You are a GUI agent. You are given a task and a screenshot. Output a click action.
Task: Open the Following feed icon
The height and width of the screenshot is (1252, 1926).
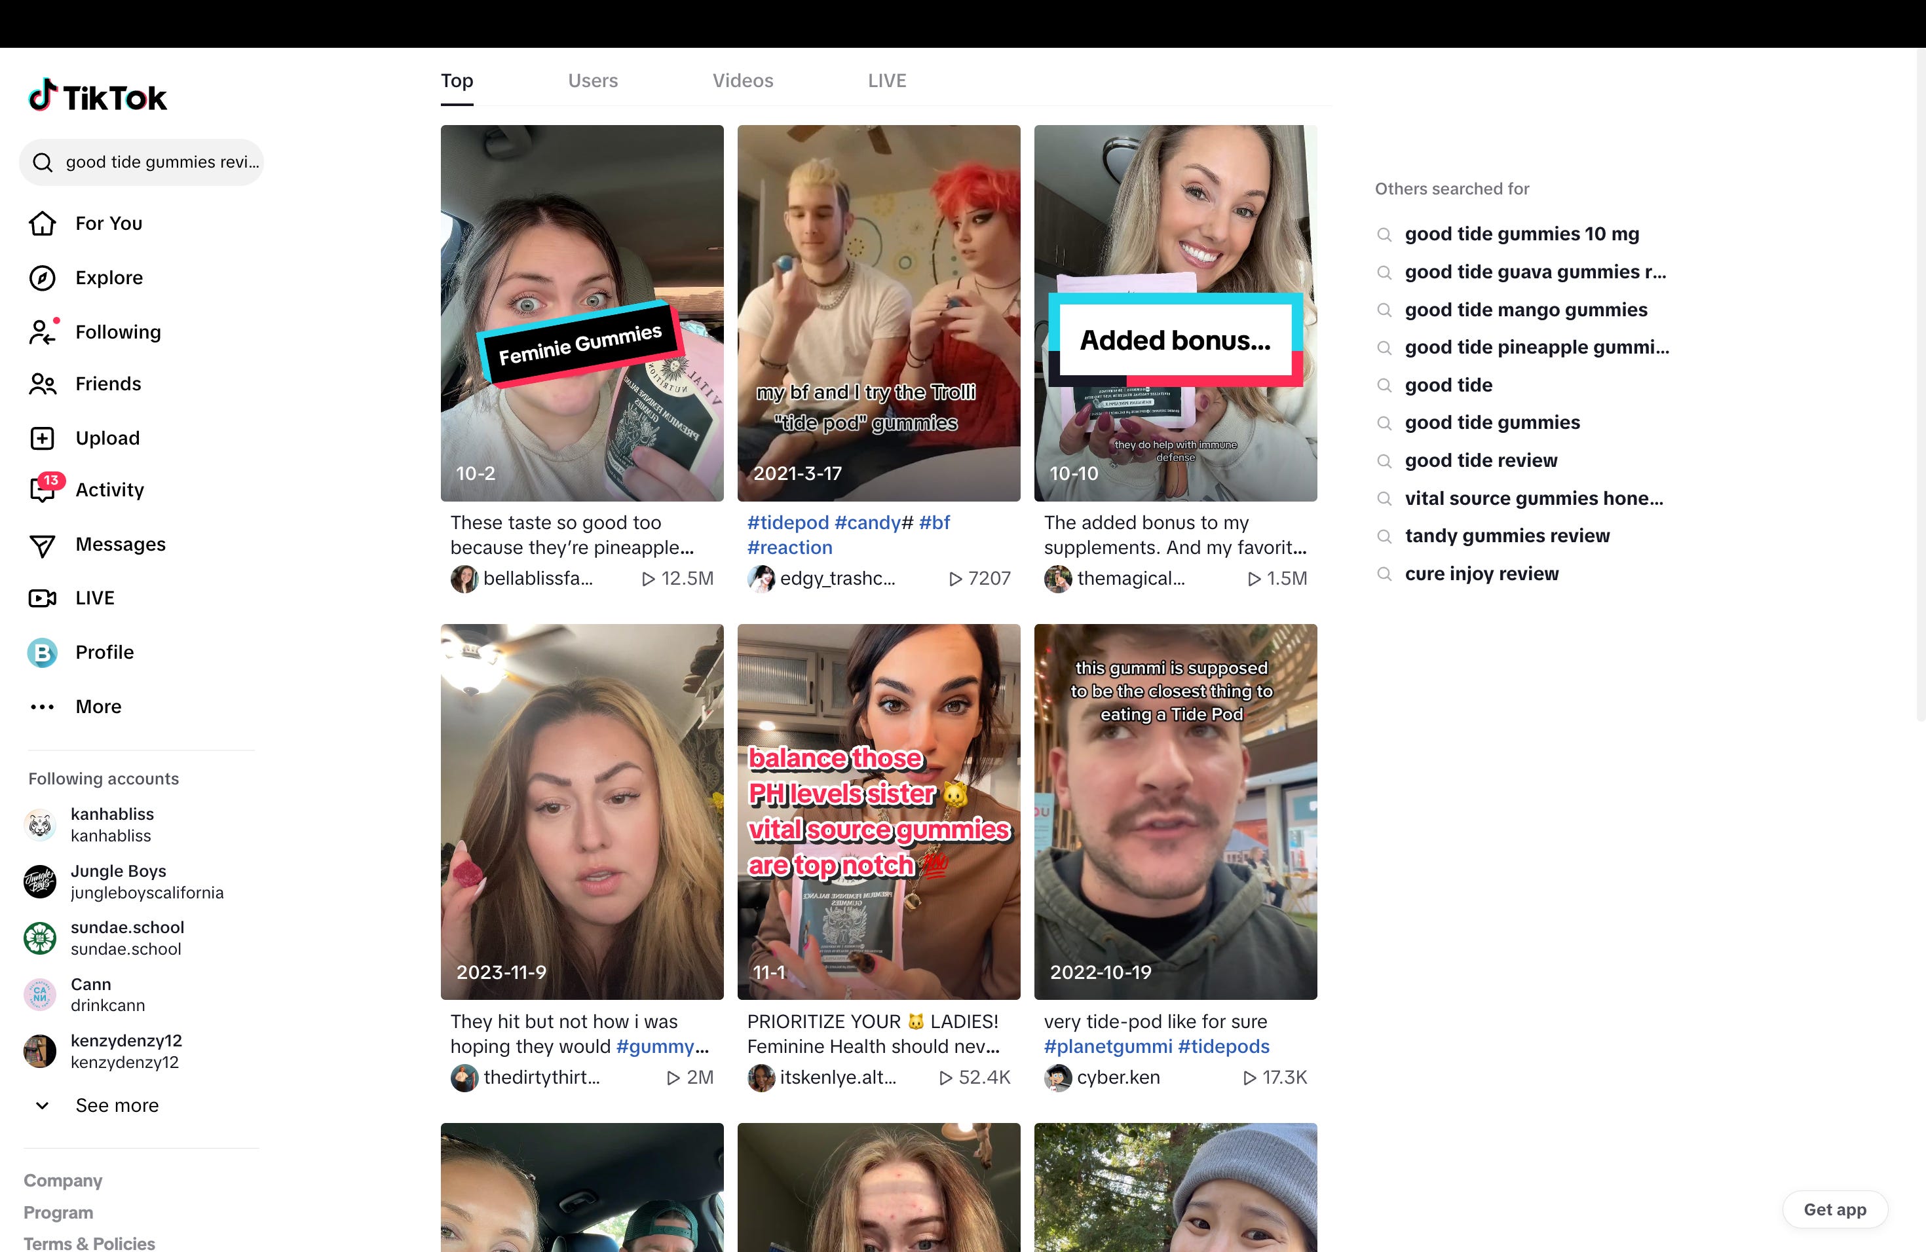coord(42,331)
